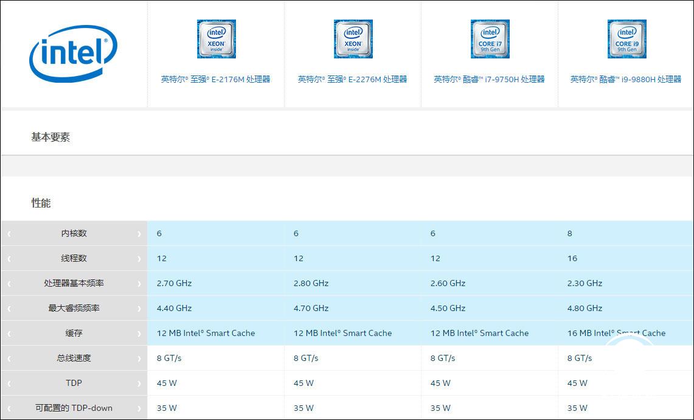This screenshot has height=420, width=694.
Task: Select the 总线速度 row label
Action: 74,359
